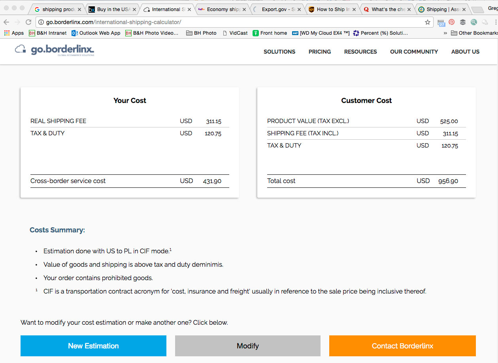498x363 pixels.
Task: Open the Pinterest extension icon
Action: [x=451, y=22]
